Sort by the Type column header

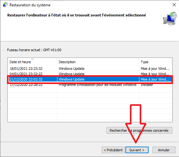coord(155,62)
